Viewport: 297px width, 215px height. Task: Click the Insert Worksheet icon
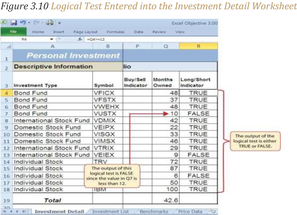click(213, 211)
